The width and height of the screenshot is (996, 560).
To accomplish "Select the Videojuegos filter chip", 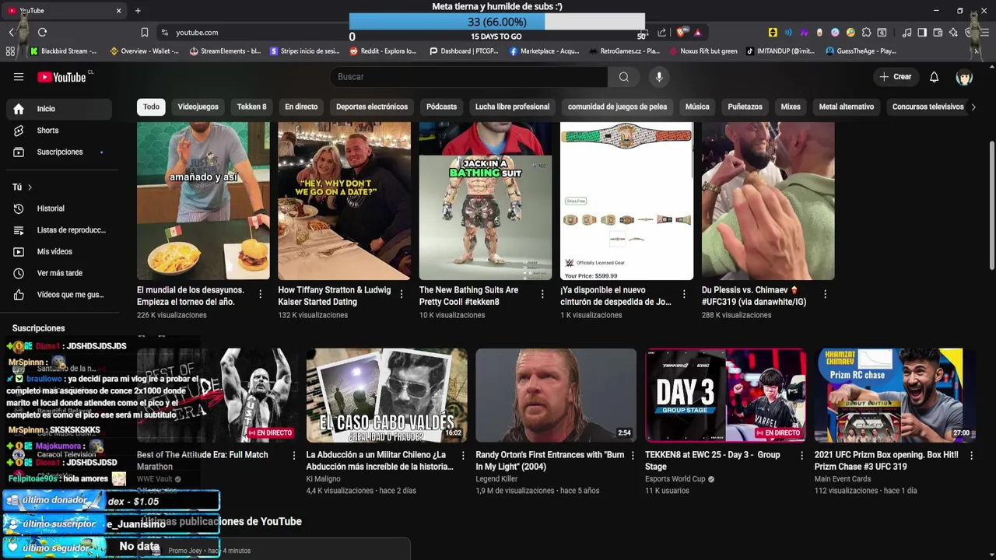I will click(198, 107).
